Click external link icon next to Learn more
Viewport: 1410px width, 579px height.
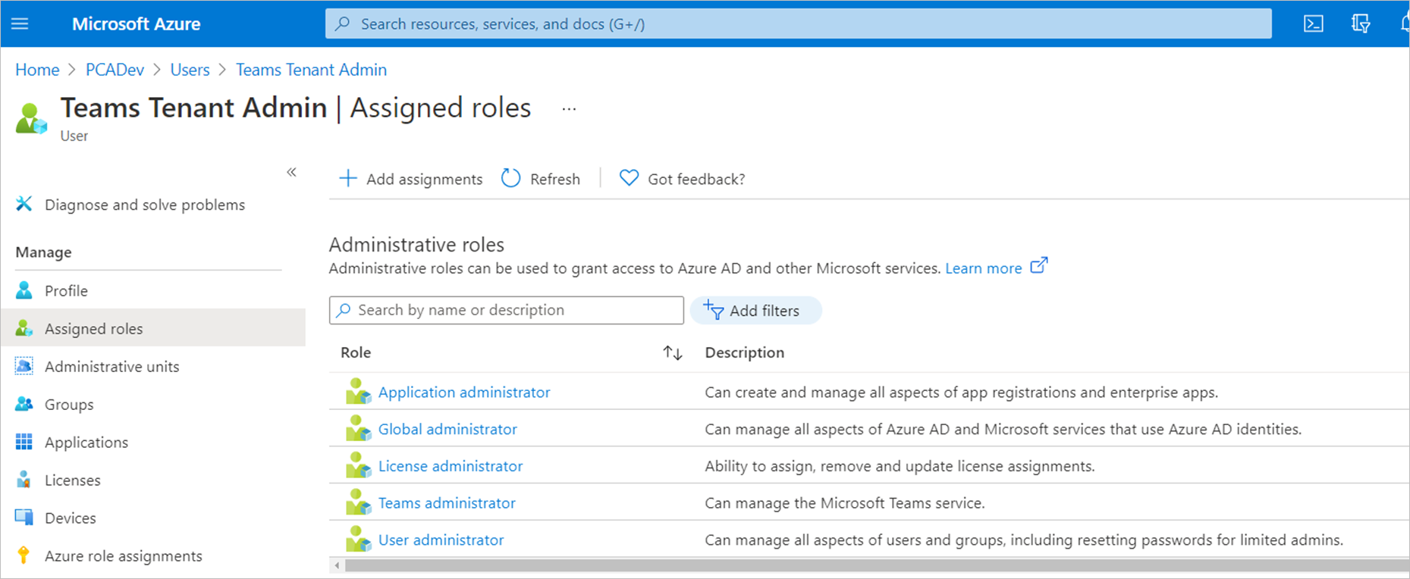pos(1039,266)
